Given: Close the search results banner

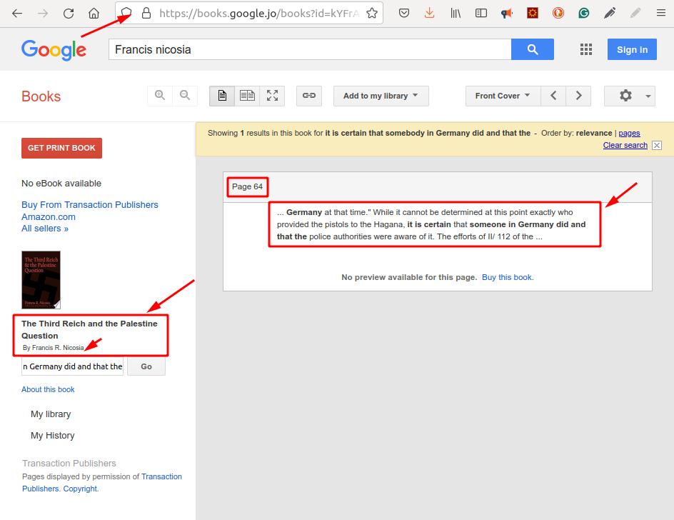Looking at the screenshot, I should click(657, 145).
